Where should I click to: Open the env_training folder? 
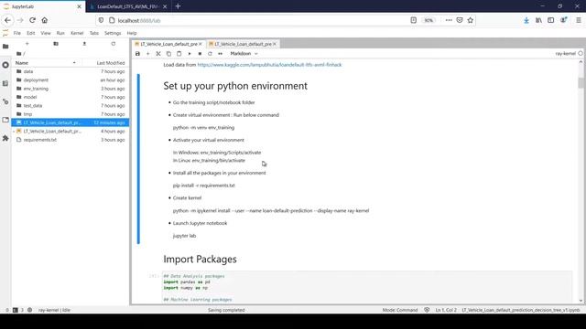71,89
